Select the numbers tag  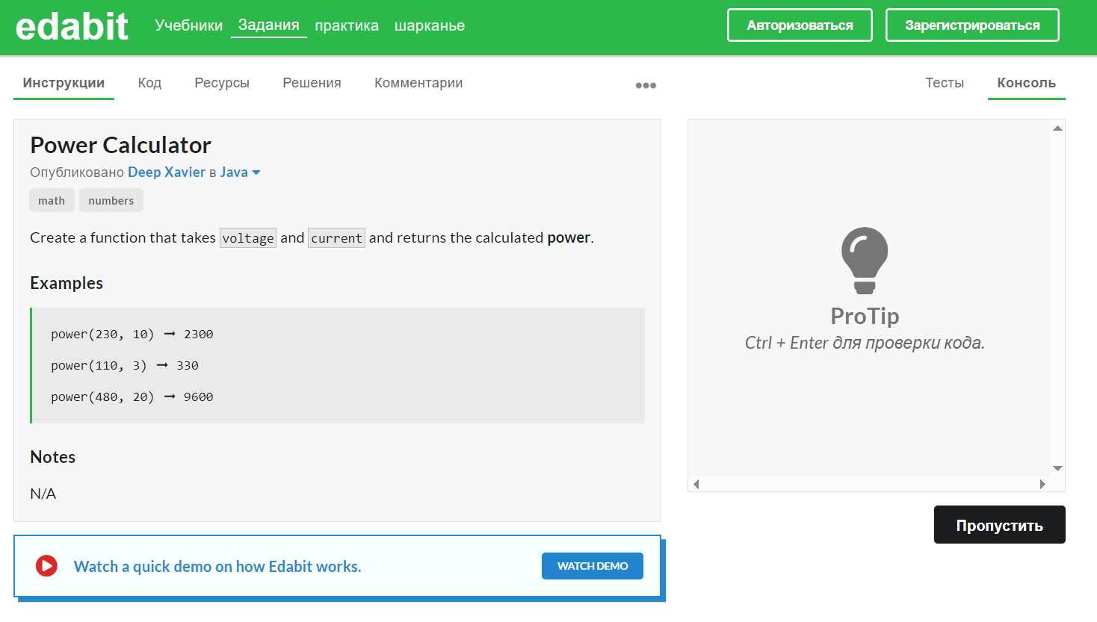tap(111, 200)
